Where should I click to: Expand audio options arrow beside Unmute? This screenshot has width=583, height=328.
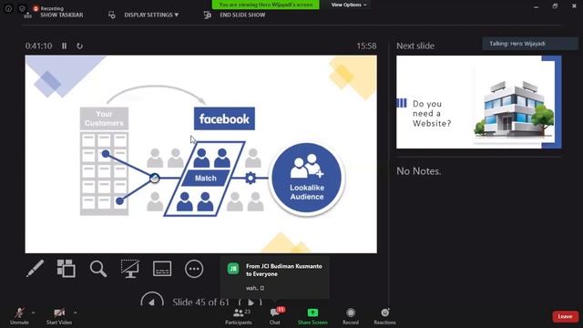[x=34, y=313]
